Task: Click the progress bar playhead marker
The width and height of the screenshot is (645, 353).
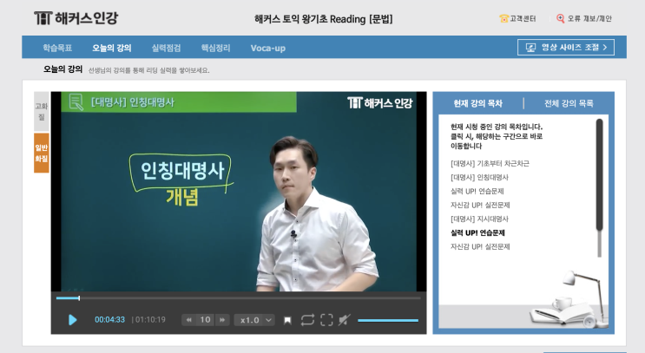Action: [x=79, y=298]
